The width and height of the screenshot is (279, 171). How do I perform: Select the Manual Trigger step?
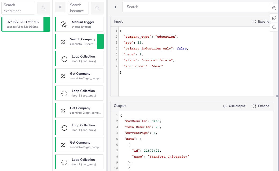coord(79,24)
